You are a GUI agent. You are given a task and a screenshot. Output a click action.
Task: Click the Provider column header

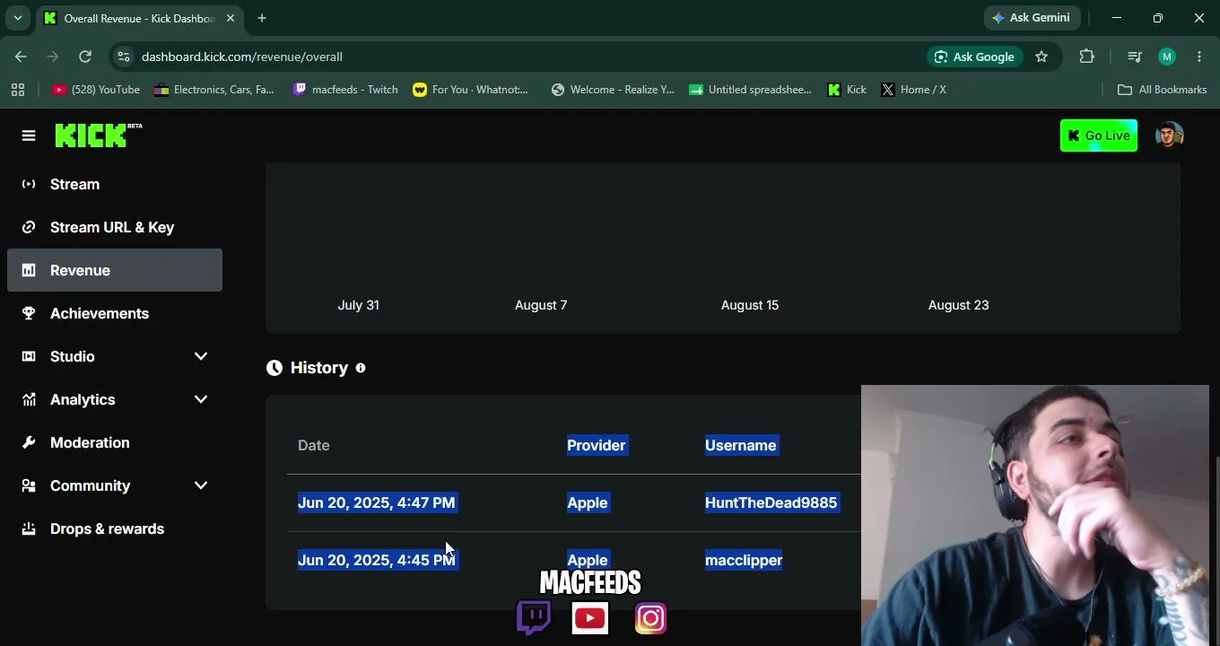(x=597, y=445)
